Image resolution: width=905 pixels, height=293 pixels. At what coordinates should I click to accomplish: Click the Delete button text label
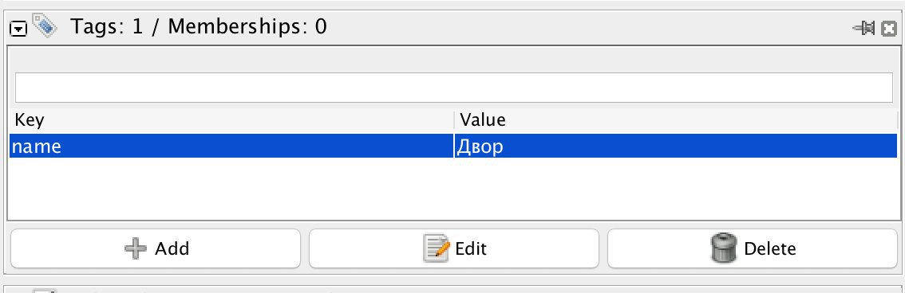tap(770, 248)
